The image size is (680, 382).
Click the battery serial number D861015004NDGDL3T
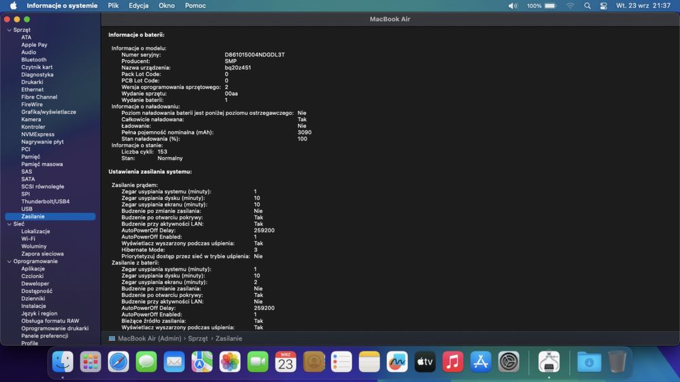[x=254, y=54]
